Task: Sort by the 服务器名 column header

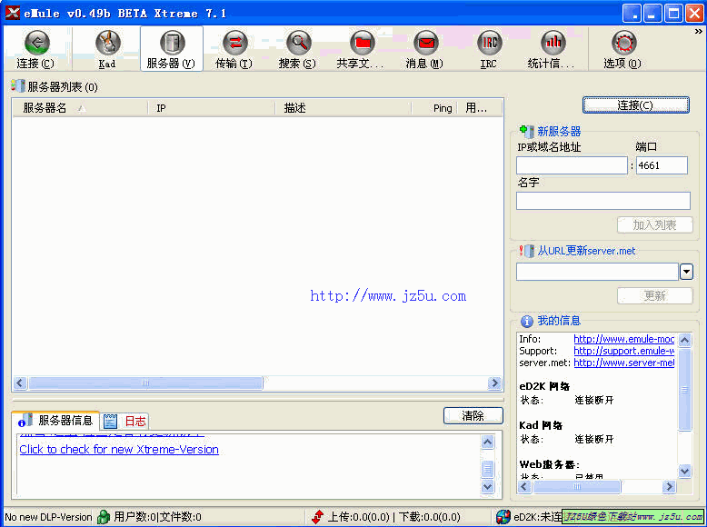Action: pos(80,108)
